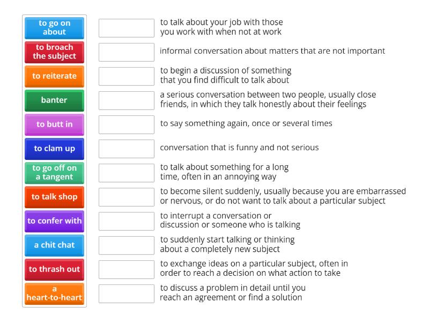The height and width of the screenshot is (322, 429).
Task: Select the 'a chit chat' tile
Action: coord(54,245)
